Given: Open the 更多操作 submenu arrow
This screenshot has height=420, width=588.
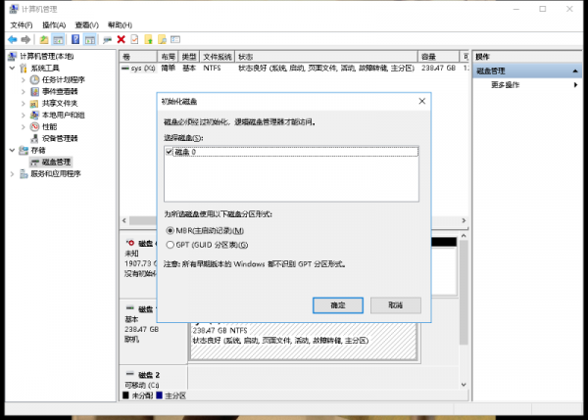Looking at the screenshot, I should [x=575, y=84].
